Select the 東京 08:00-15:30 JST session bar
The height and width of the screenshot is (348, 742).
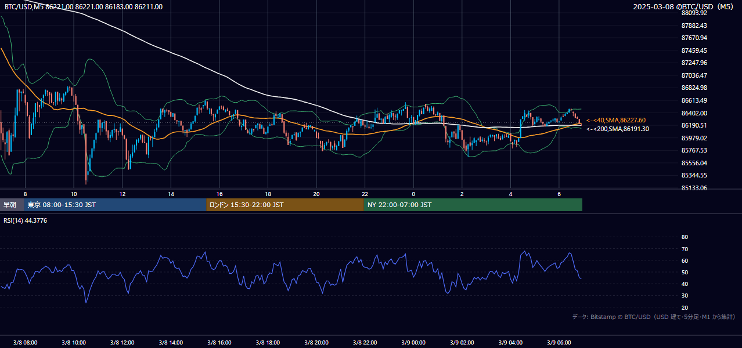[115, 205]
